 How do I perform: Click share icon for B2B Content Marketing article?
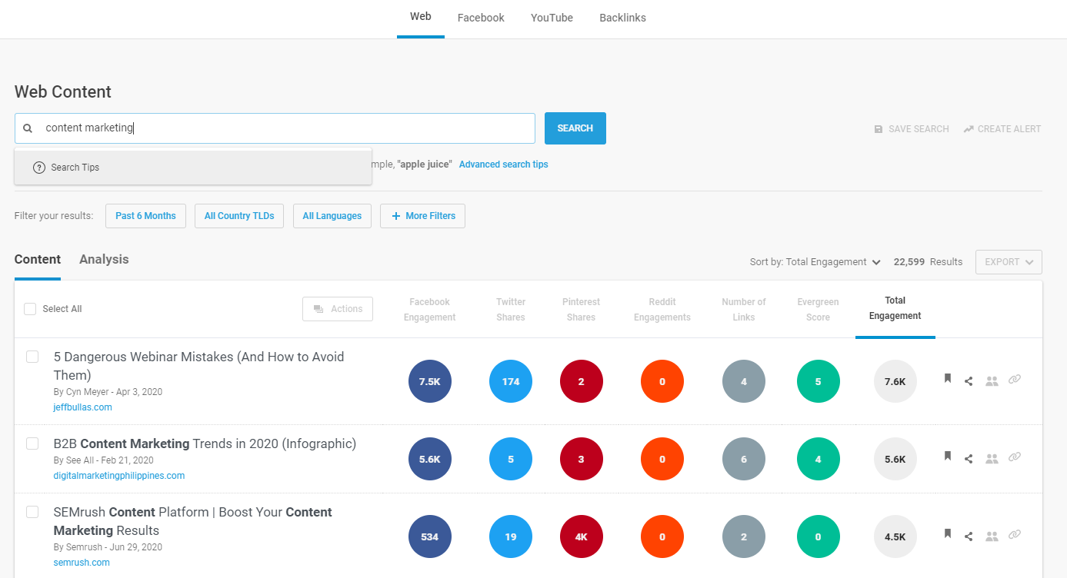point(969,460)
